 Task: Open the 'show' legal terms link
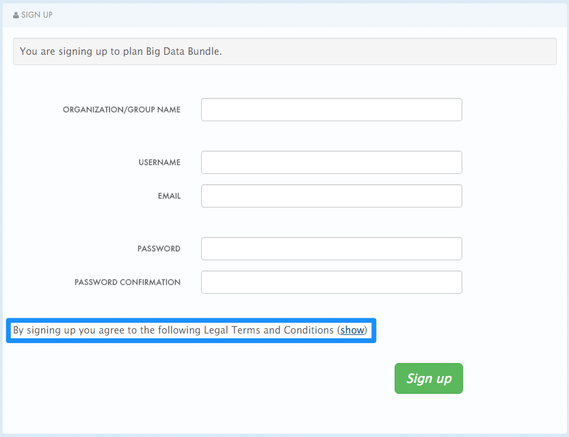(x=352, y=330)
